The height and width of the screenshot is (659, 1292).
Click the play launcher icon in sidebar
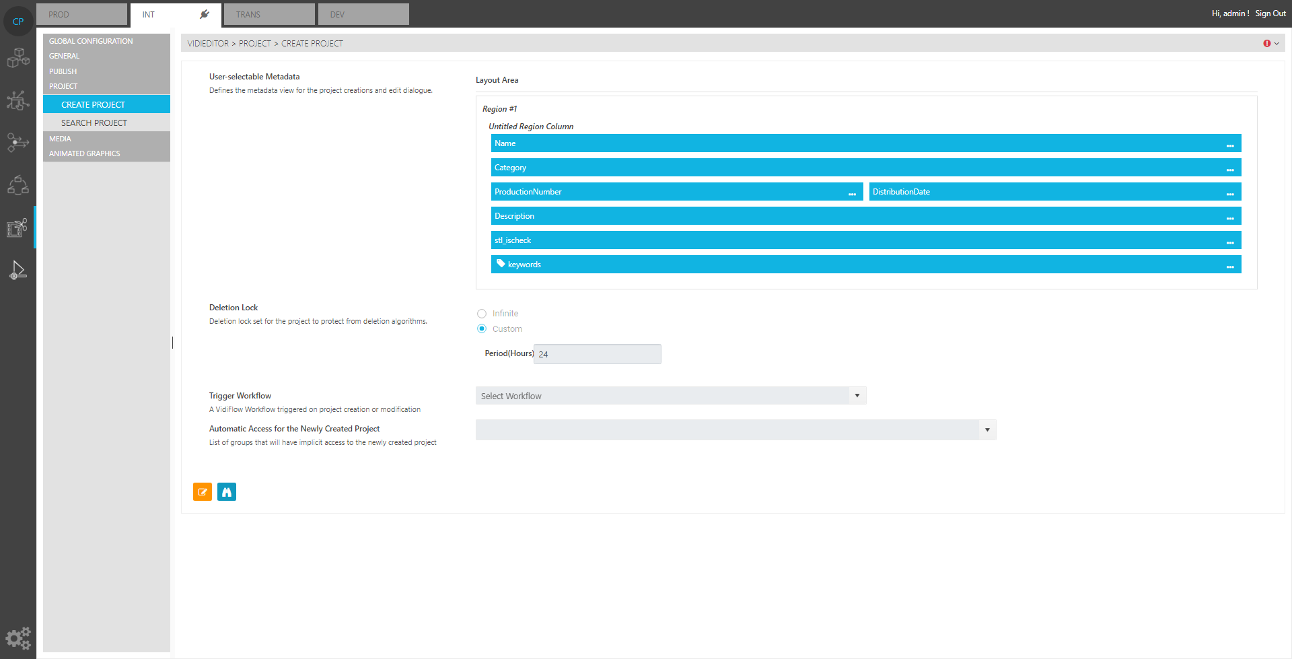(18, 270)
